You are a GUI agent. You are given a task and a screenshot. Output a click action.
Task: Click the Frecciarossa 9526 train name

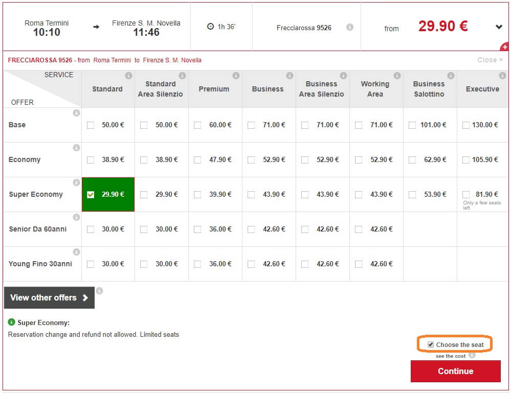[304, 28]
